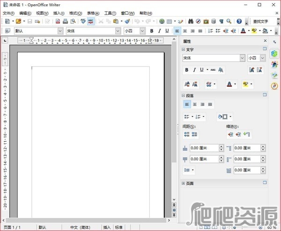Open the 插入(I) menu

click(59, 13)
